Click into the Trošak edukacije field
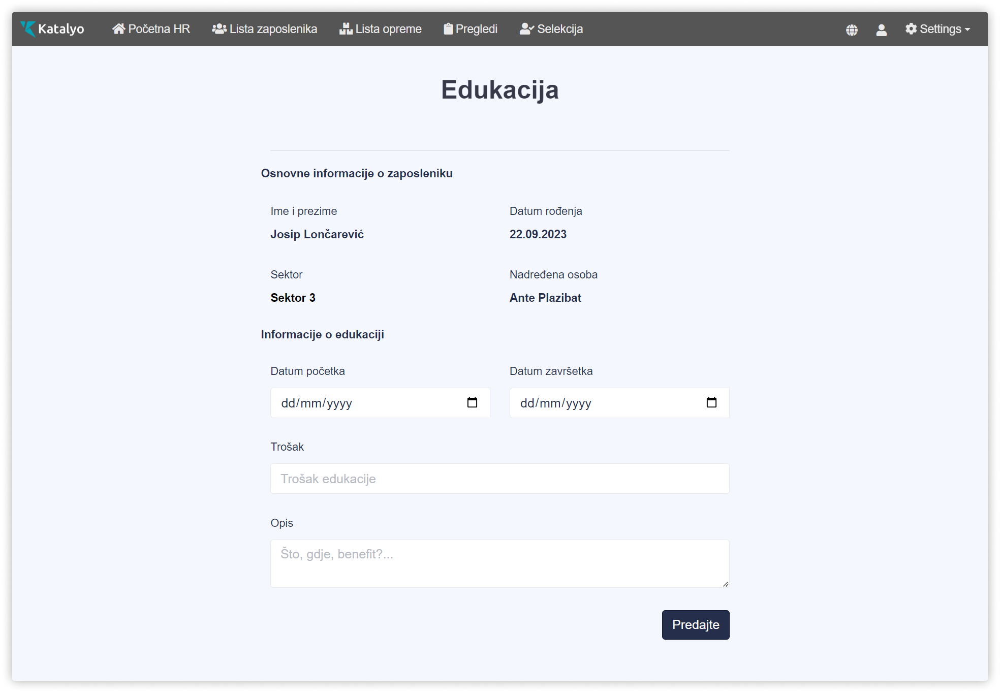The height and width of the screenshot is (693, 1000). tap(499, 479)
